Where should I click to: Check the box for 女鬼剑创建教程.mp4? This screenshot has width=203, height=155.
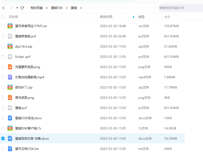(x=3, y=77)
